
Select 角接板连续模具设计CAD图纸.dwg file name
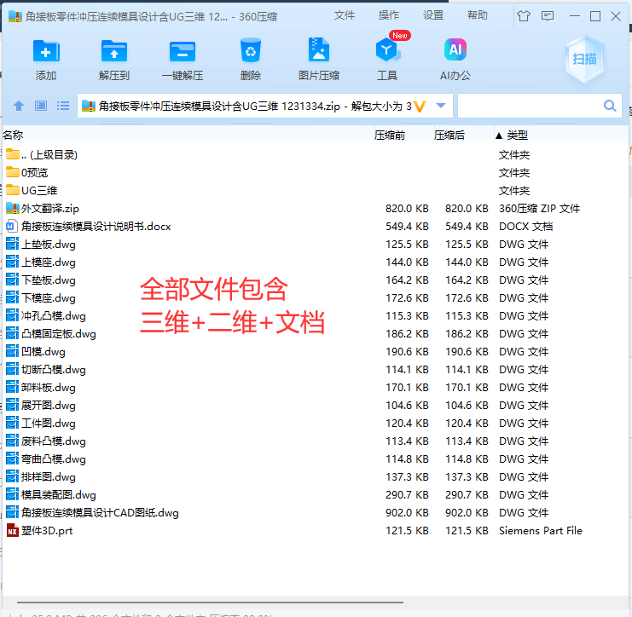tap(100, 513)
